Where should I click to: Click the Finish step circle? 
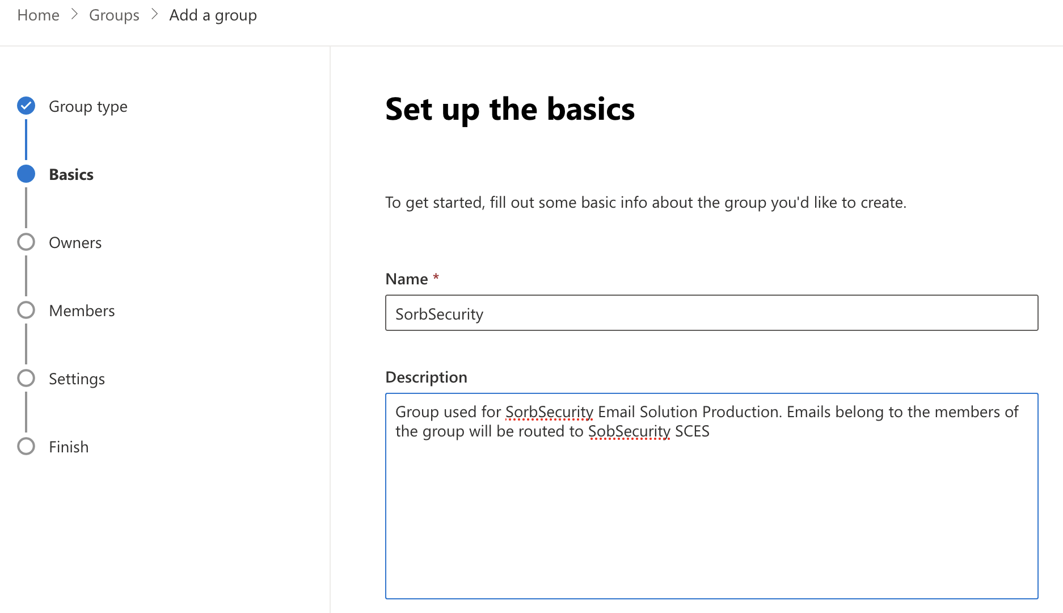pyautogui.click(x=26, y=446)
